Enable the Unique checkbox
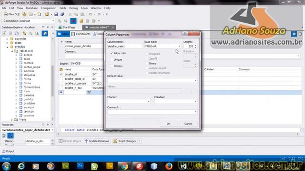305x171 pixels. [112, 60]
